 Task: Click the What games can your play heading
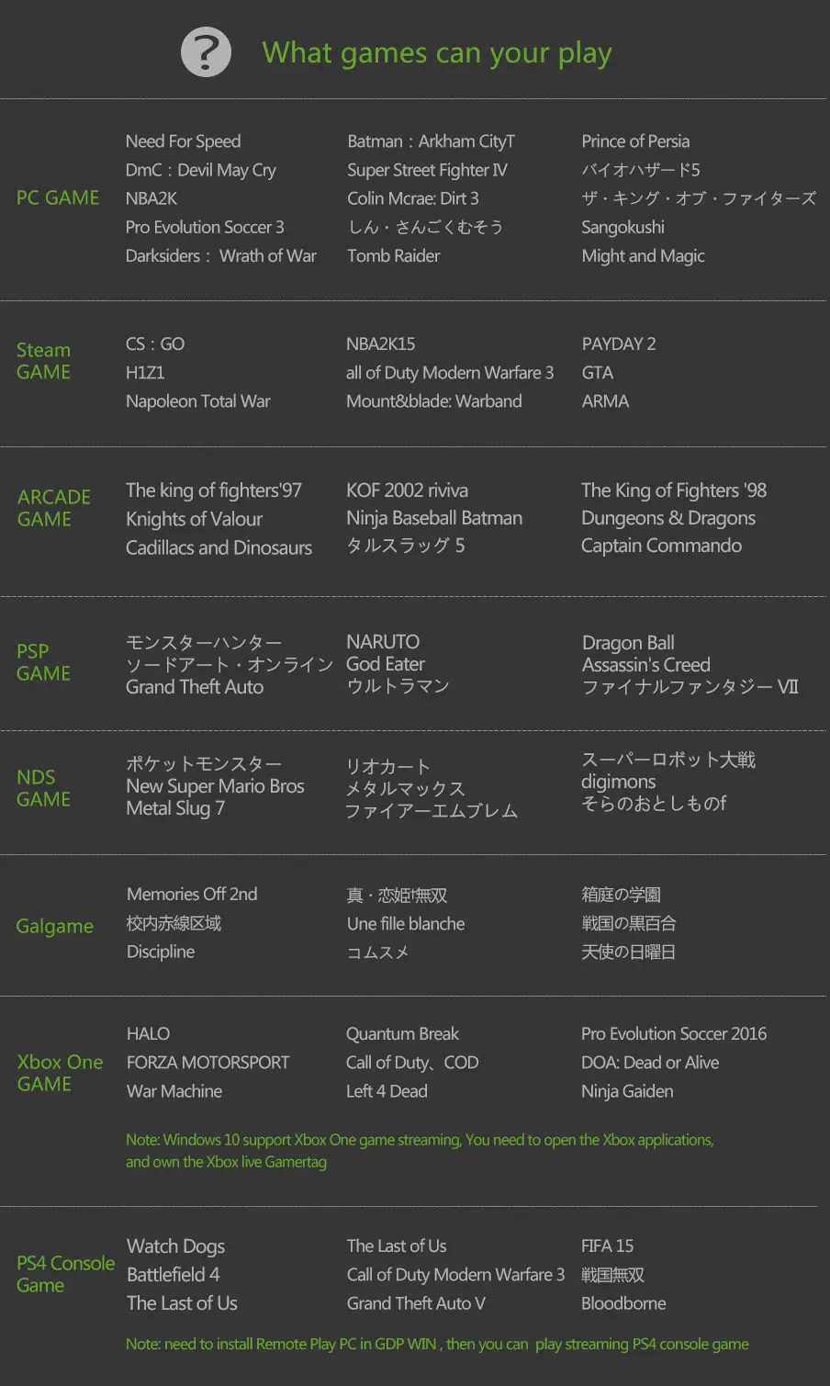pyautogui.click(x=437, y=53)
